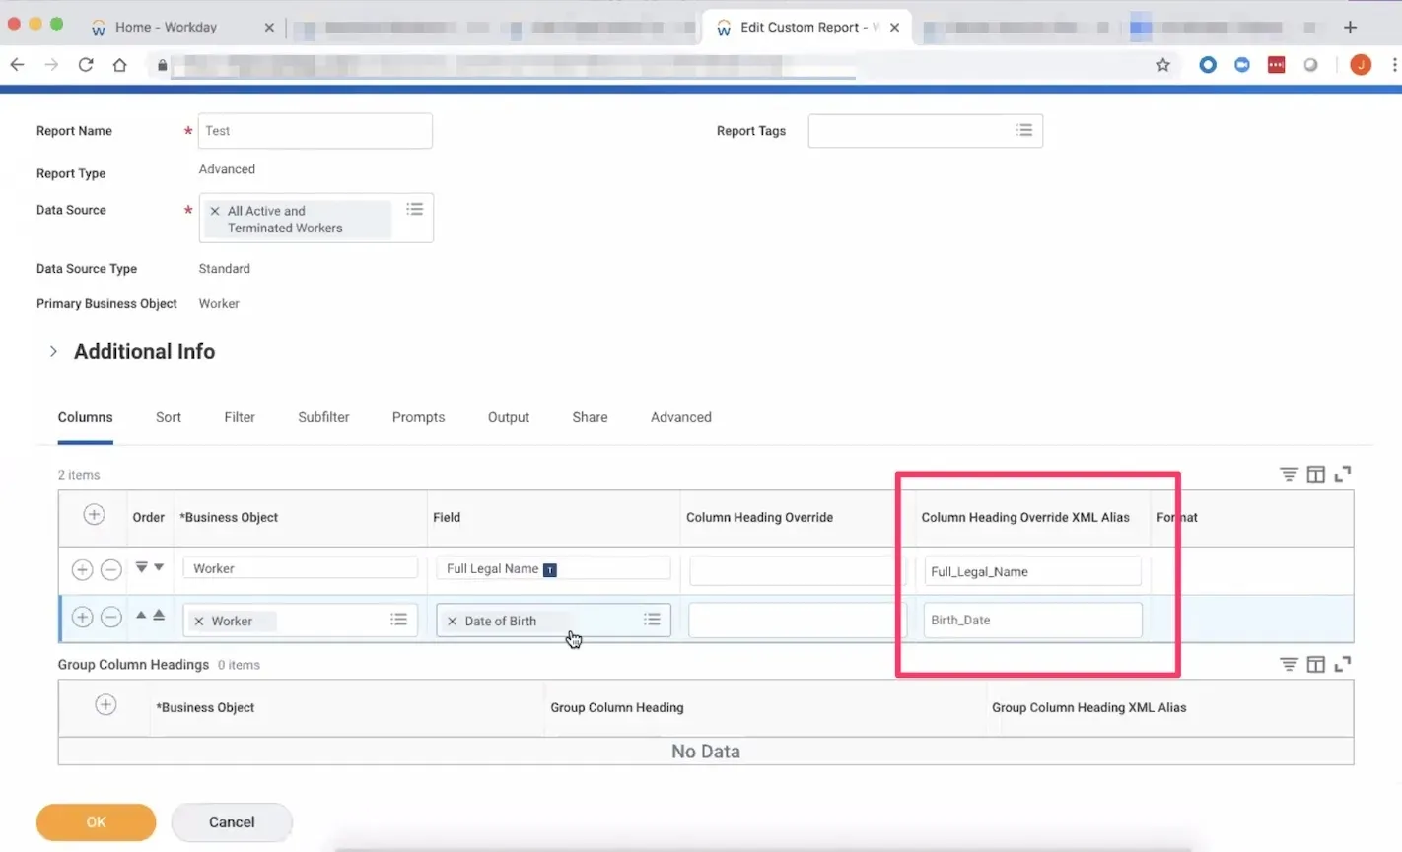Remove the Full Legal Name row

click(111, 569)
